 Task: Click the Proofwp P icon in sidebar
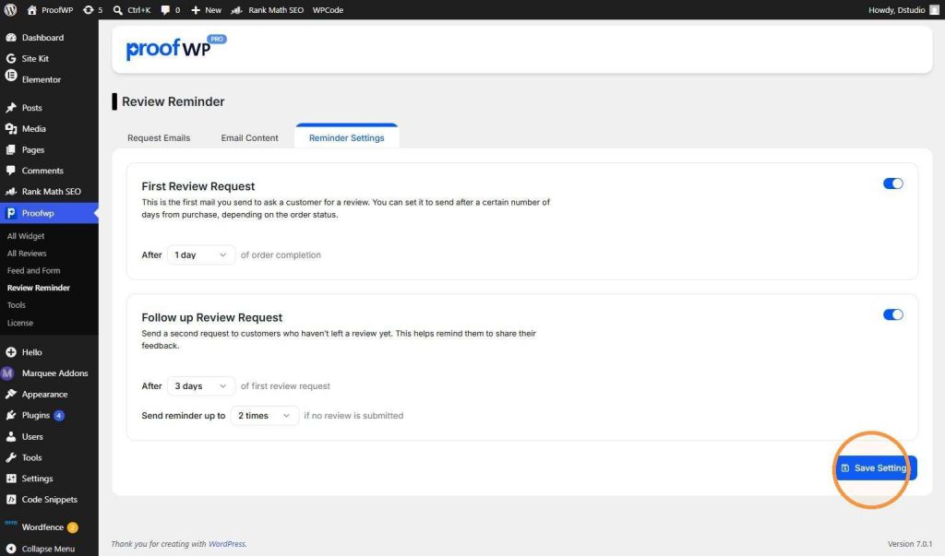[11, 213]
